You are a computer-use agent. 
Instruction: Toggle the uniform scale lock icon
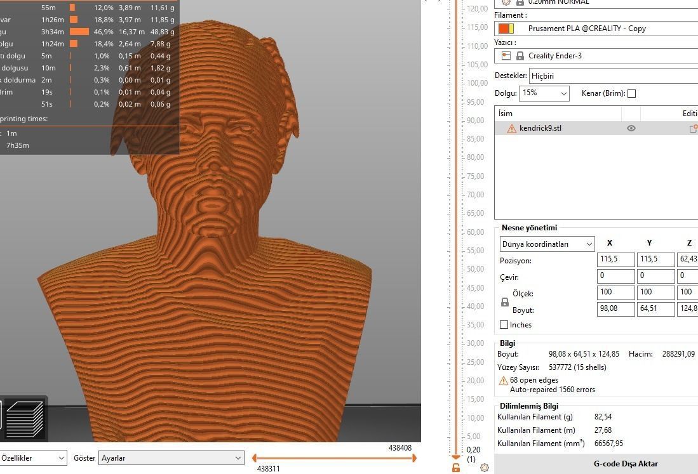point(504,303)
